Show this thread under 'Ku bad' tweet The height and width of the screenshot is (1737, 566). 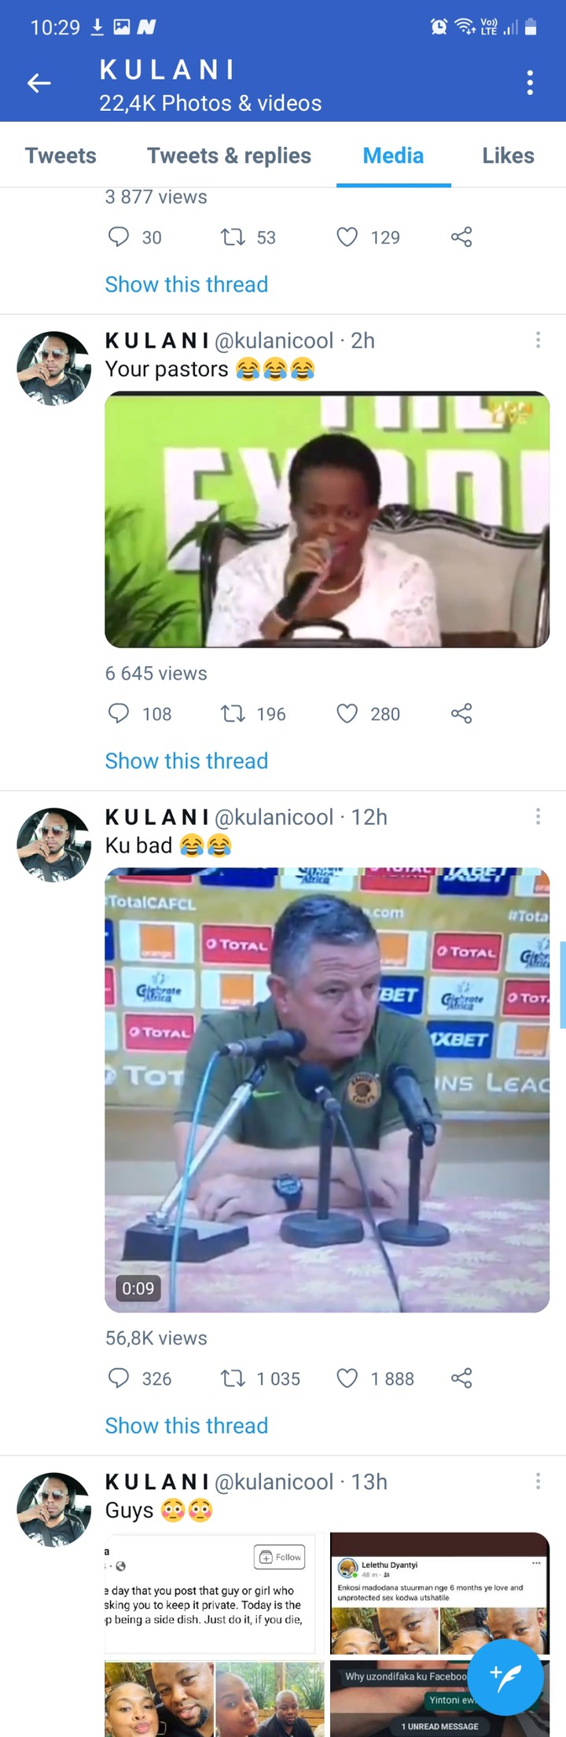[186, 1425]
